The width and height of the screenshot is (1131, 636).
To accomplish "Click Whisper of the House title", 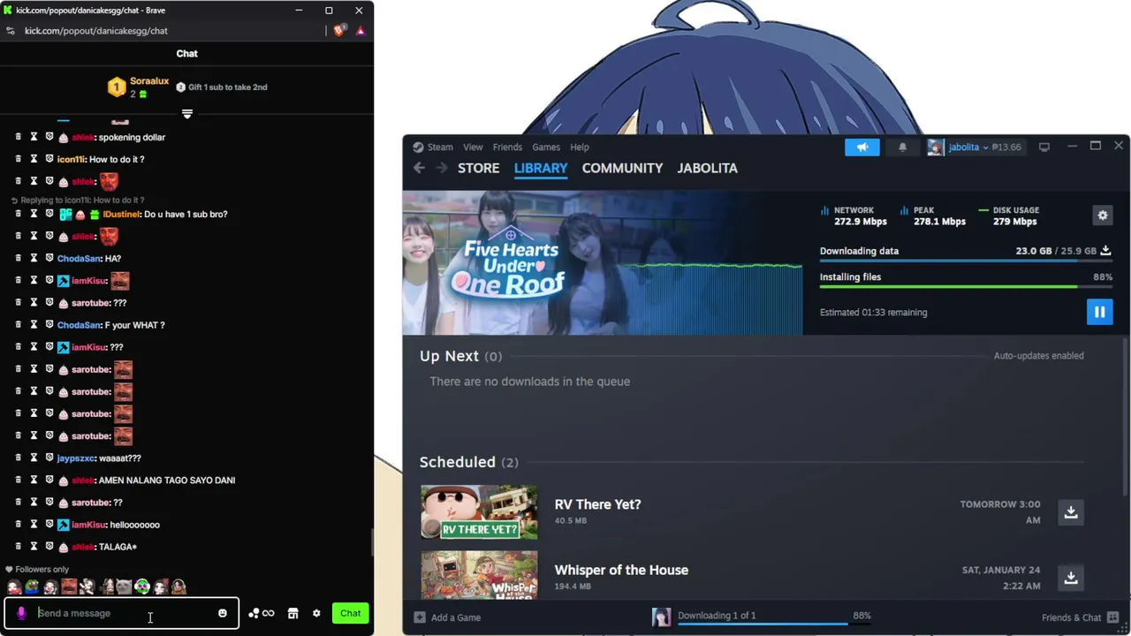I will pos(621,570).
